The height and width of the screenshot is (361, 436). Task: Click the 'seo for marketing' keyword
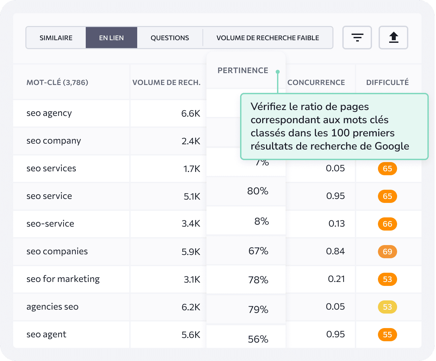point(63,279)
